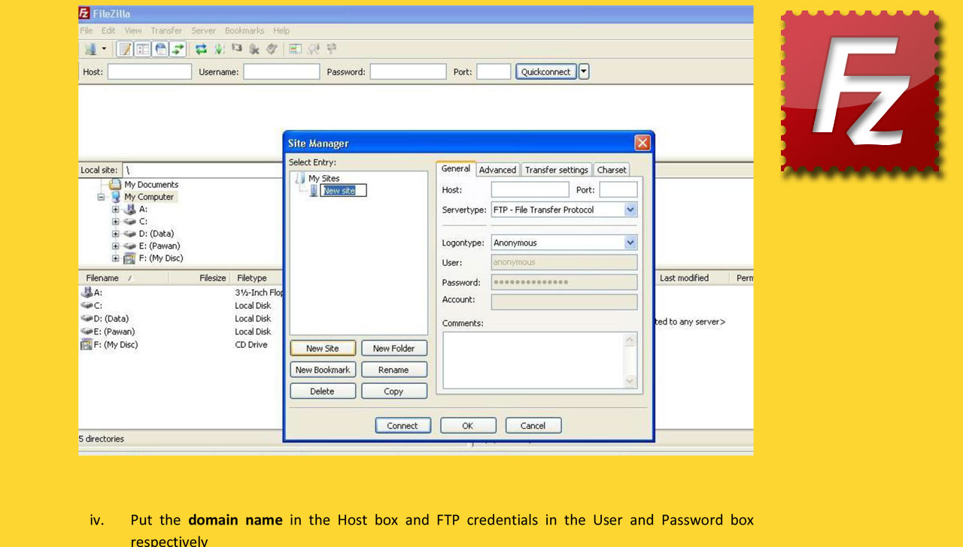963x547 pixels.
Task: Click the Password field in quickconnect bar
Action: tap(408, 72)
